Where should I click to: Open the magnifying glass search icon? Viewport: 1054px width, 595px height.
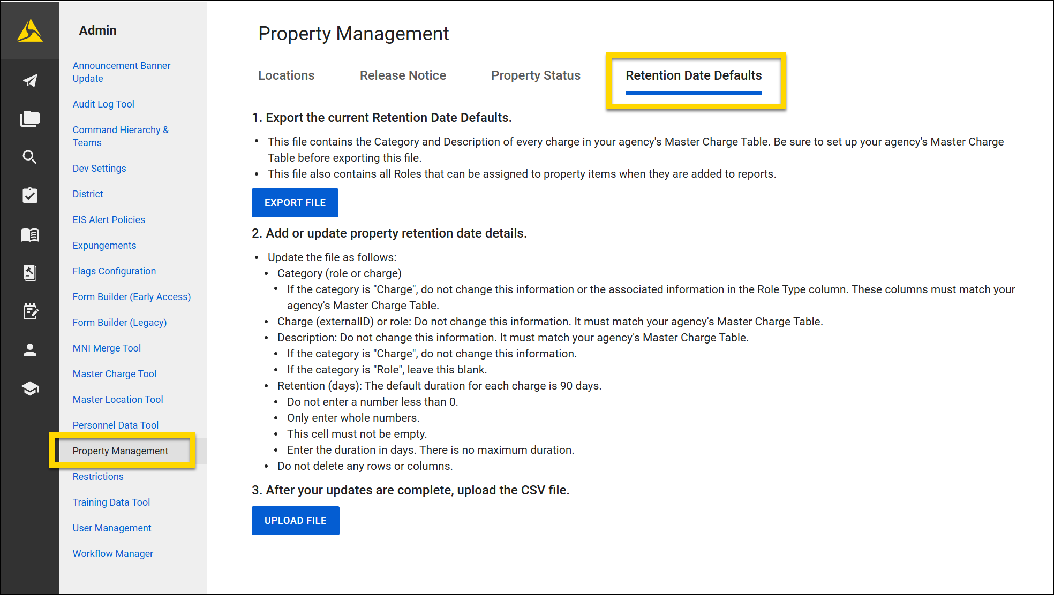coord(29,157)
